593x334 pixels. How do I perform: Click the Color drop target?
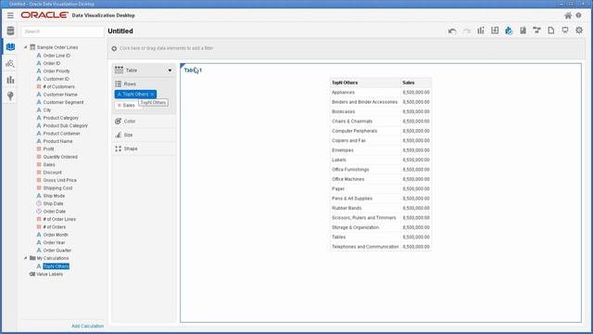click(x=144, y=122)
